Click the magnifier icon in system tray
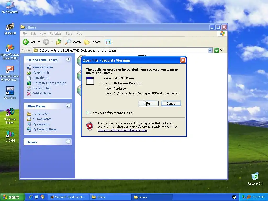The height and width of the screenshot is (201, 268). [x=249, y=197]
